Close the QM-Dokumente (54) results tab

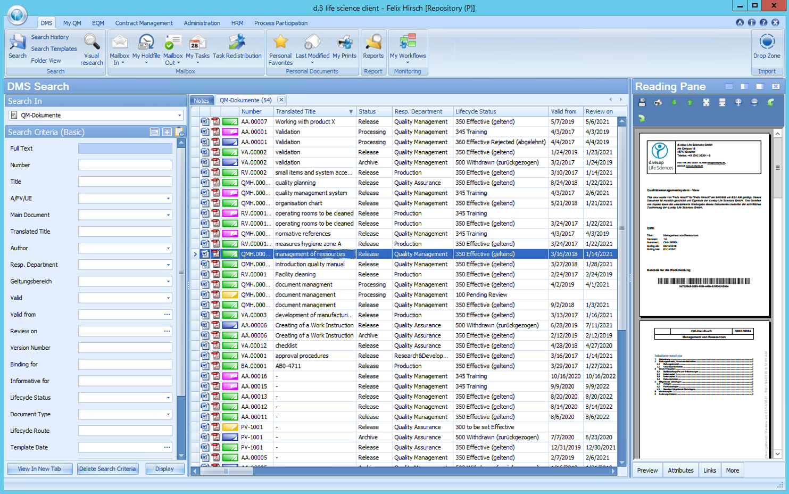coord(281,100)
